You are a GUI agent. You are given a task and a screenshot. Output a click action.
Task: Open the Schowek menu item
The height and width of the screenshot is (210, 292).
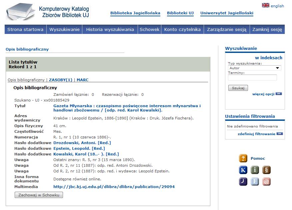point(150,29)
